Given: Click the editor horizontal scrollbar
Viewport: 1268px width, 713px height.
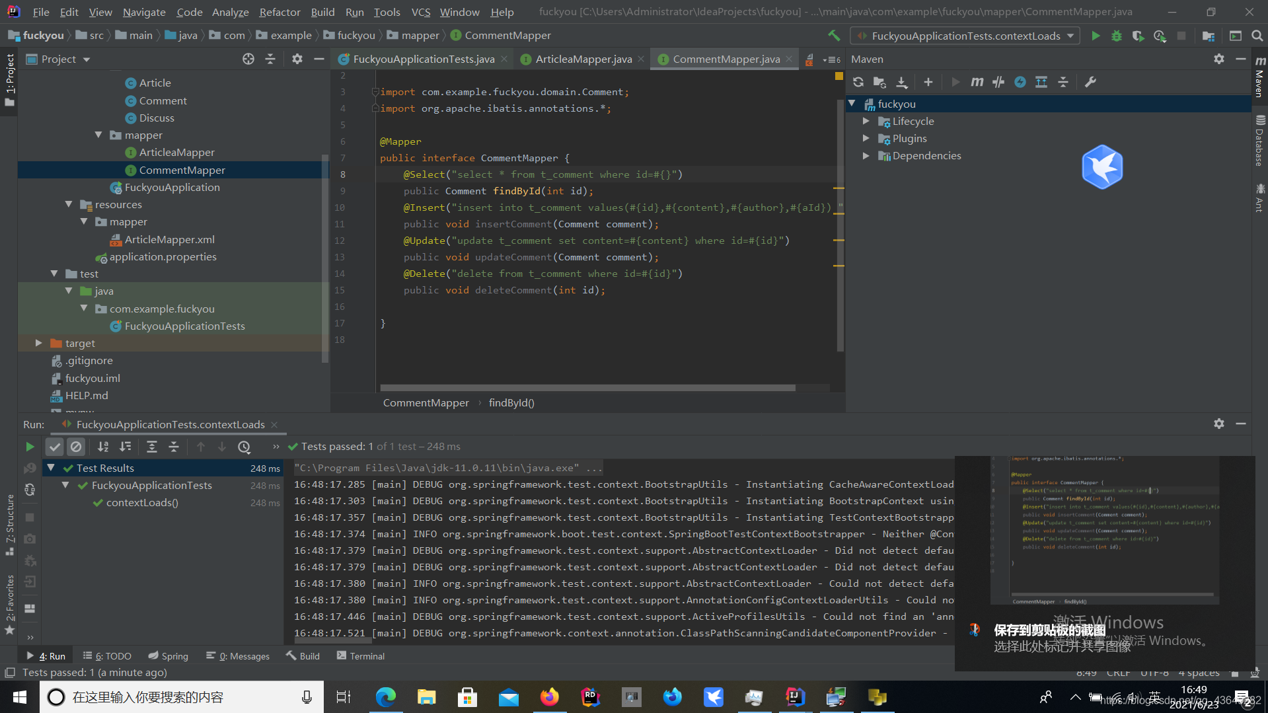Looking at the screenshot, I should tap(587, 388).
